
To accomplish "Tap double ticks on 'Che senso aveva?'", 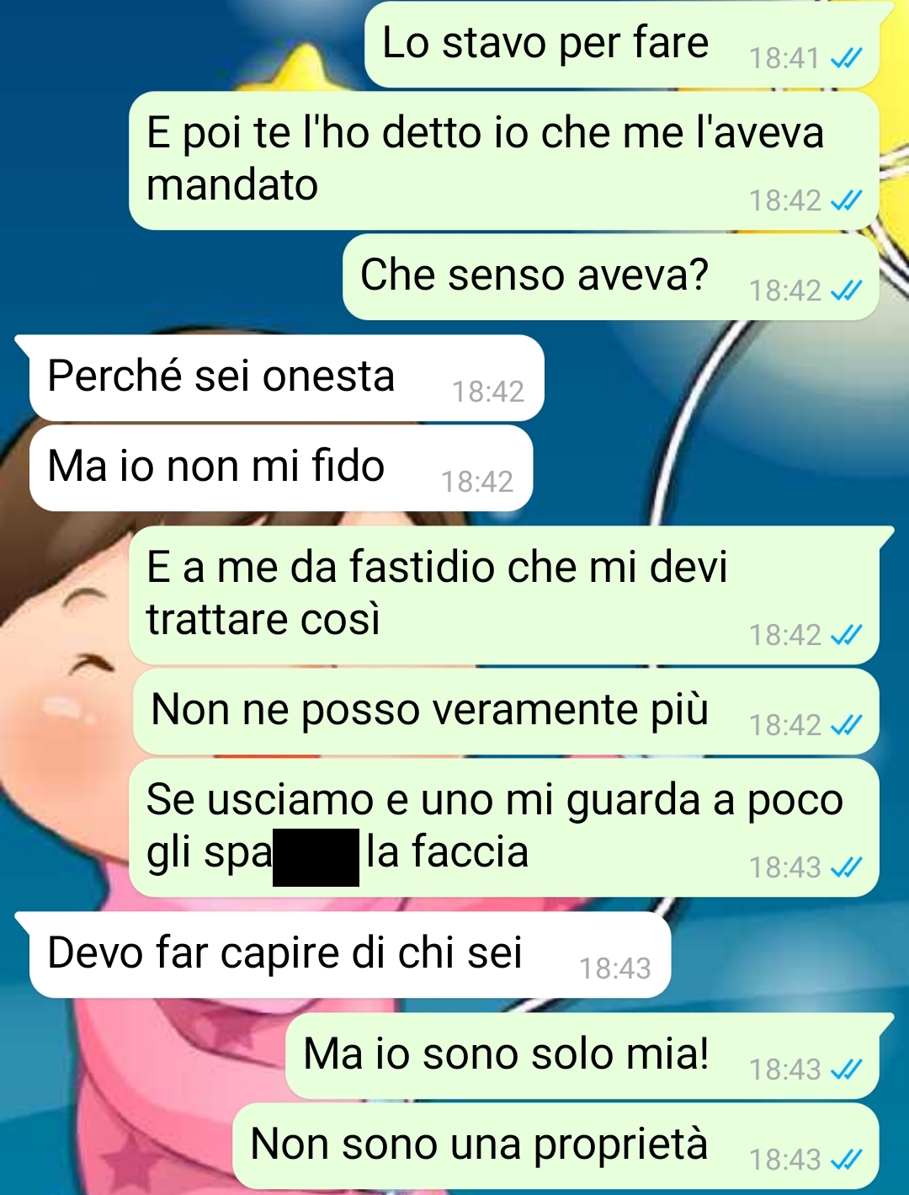I will point(846,291).
